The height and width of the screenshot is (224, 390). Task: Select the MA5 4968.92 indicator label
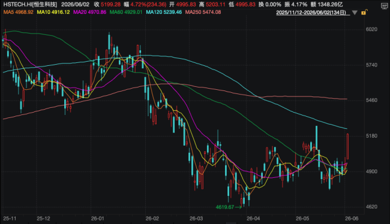18,12
